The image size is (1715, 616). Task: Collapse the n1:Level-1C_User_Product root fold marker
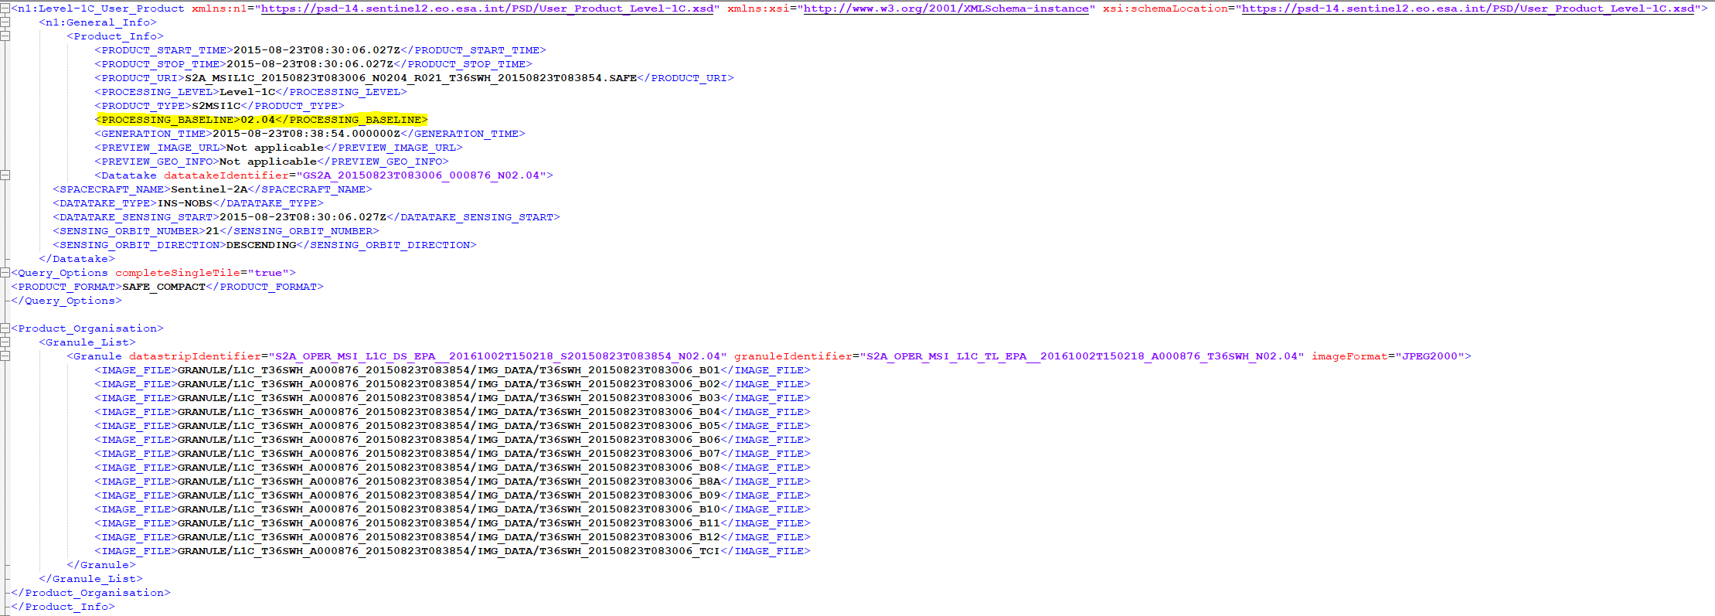(5, 9)
